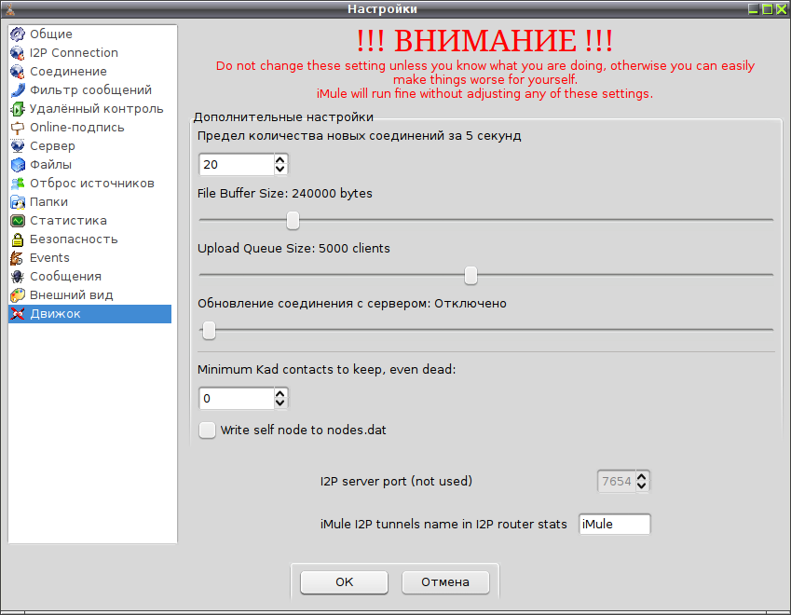Click up arrow on I2P server port
This screenshot has width=791, height=615.
click(642, 476)
